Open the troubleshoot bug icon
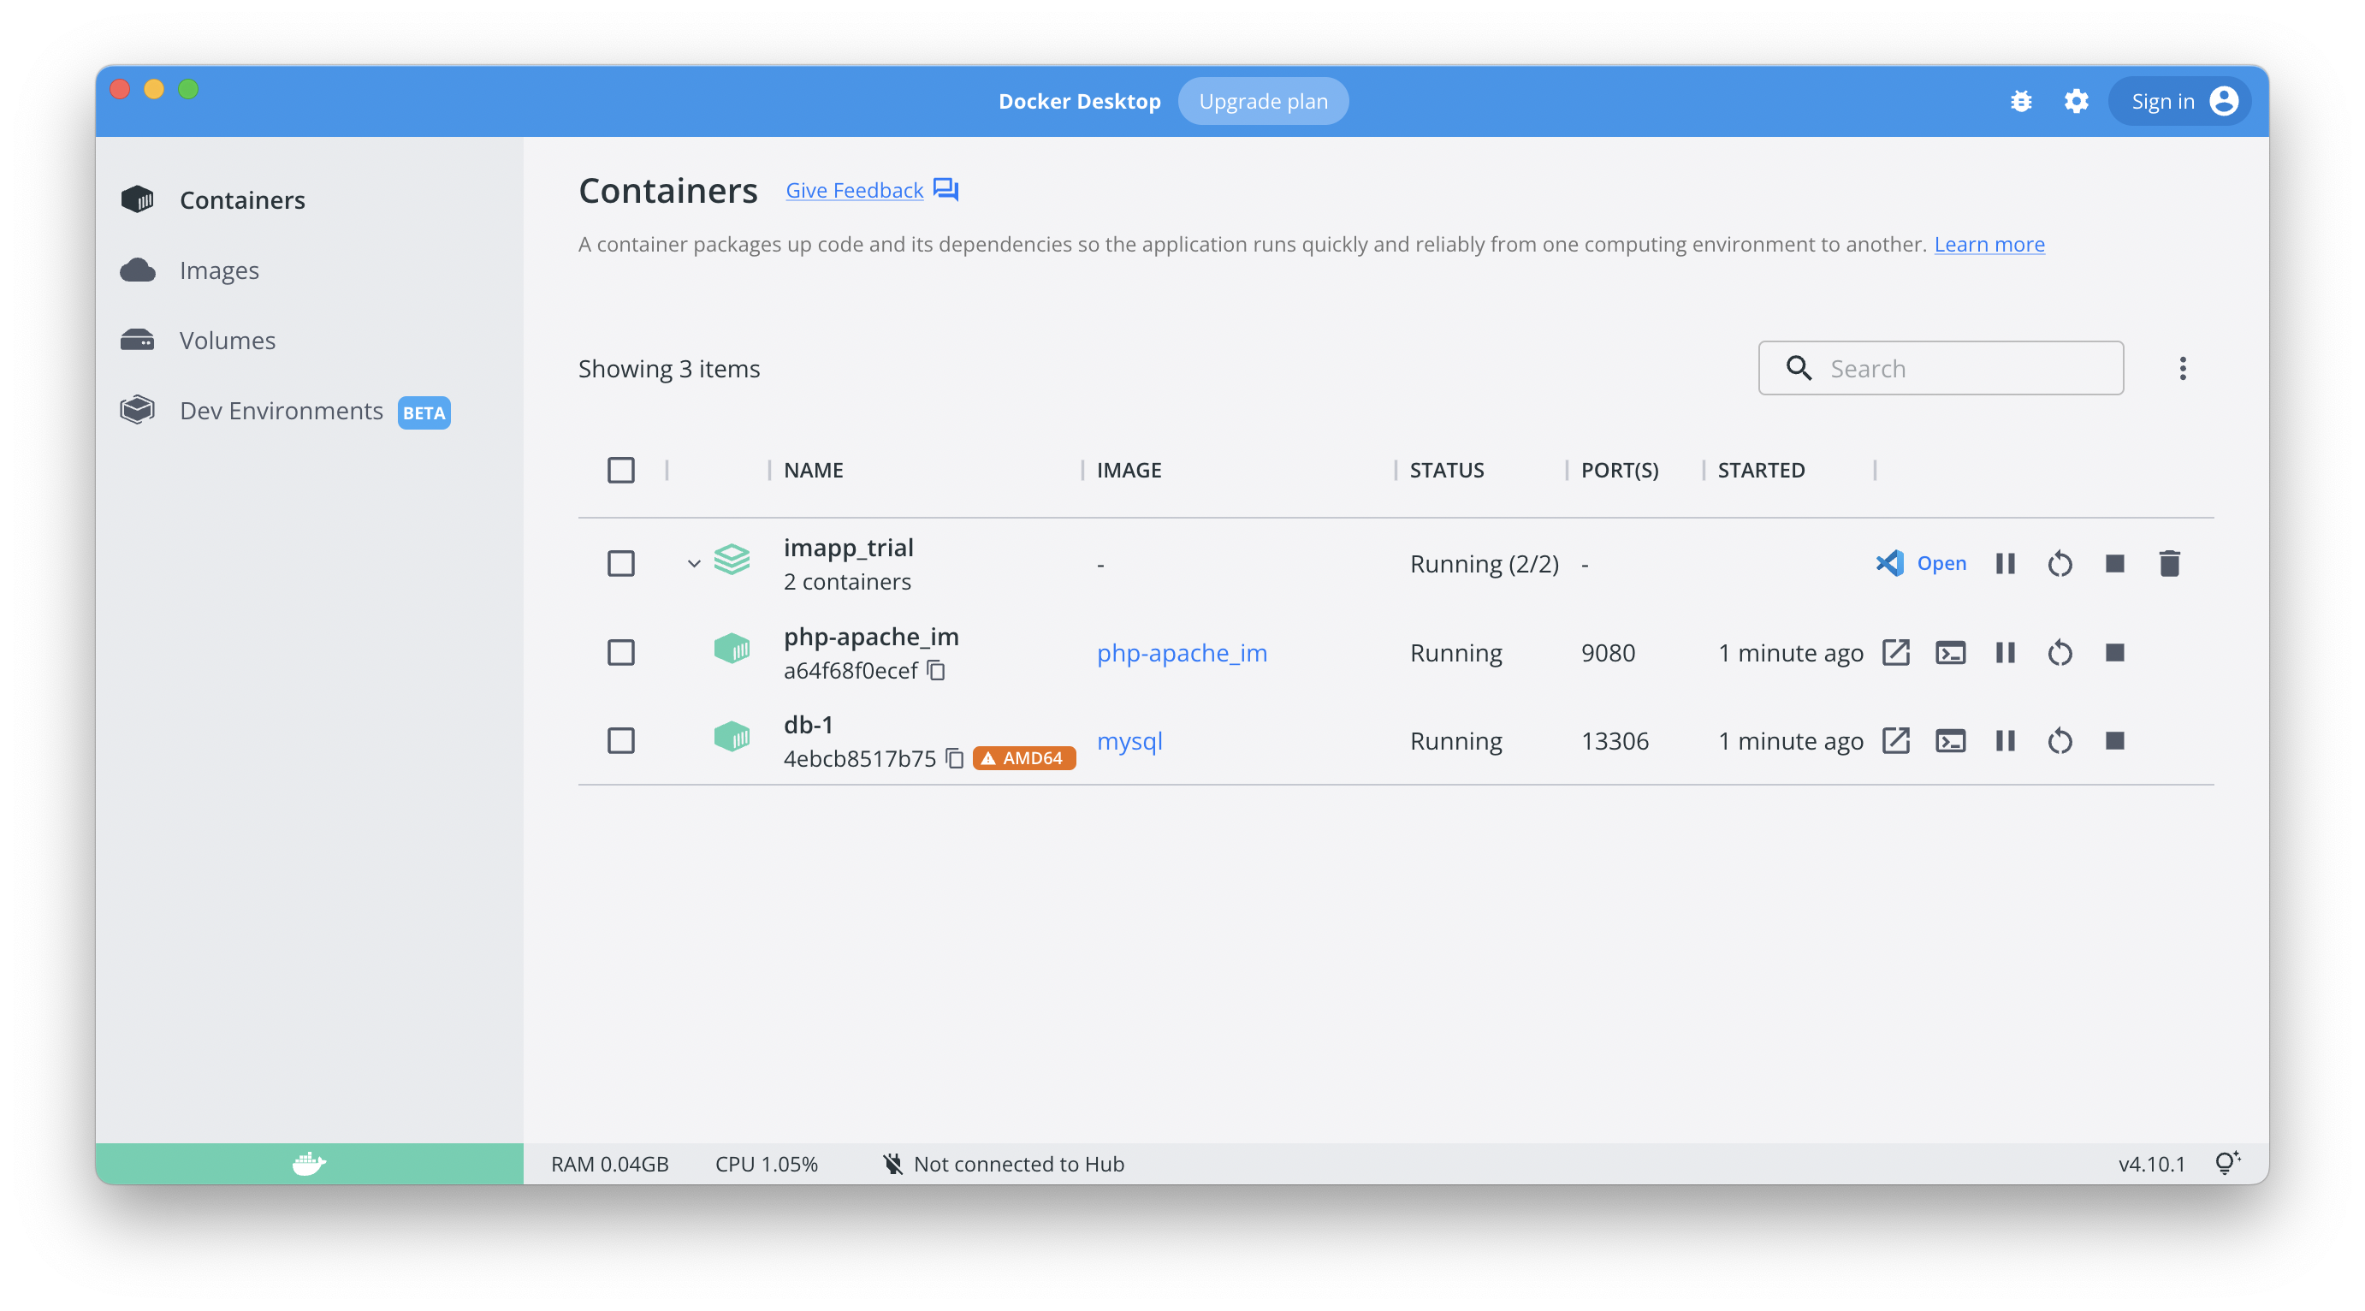The height and width of the screenshot is (1311, 2365). [2020, 101]
